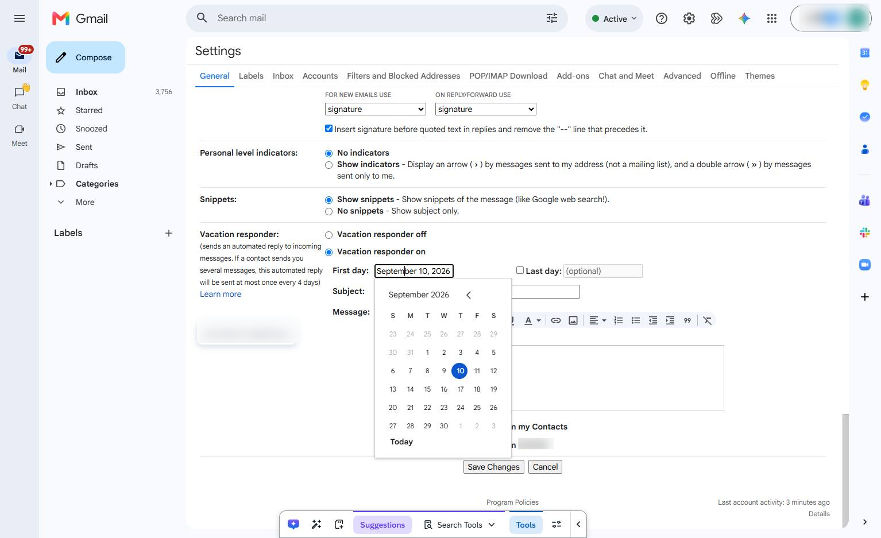Open the text color picker
The width and height of the screenshot is (881, 538).
pos(532,320)
